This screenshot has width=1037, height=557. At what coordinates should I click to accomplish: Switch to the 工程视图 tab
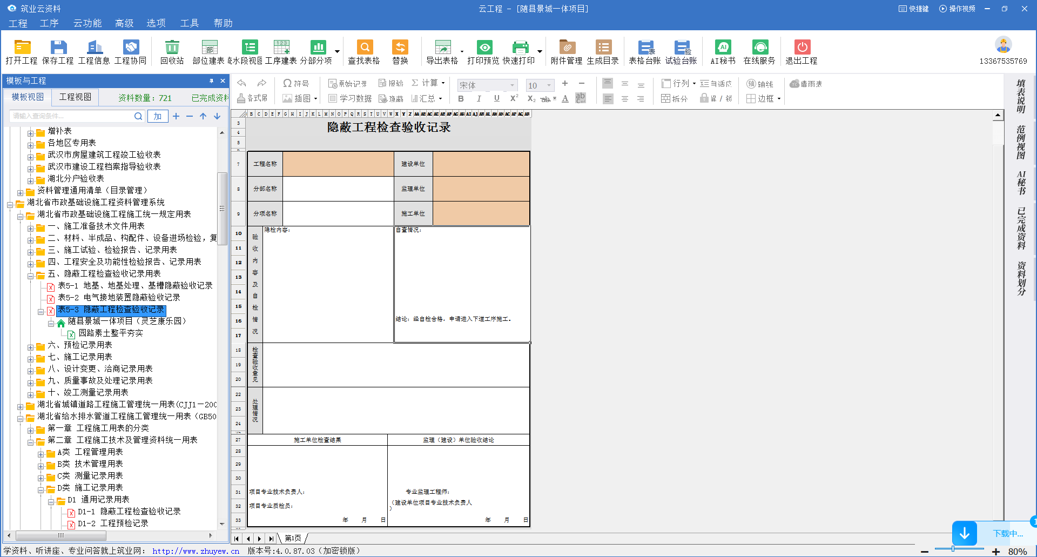pos(75,97)
